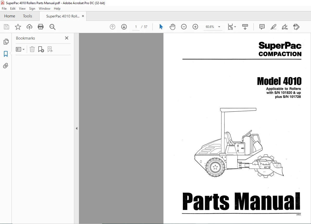Screen dimensions: 311x224
Task: Click the SuperPac Compaction logo
Action: point(280,49)
